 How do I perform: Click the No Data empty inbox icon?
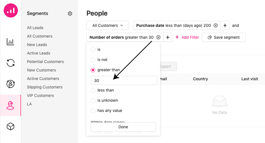click(x=220, y=101)
